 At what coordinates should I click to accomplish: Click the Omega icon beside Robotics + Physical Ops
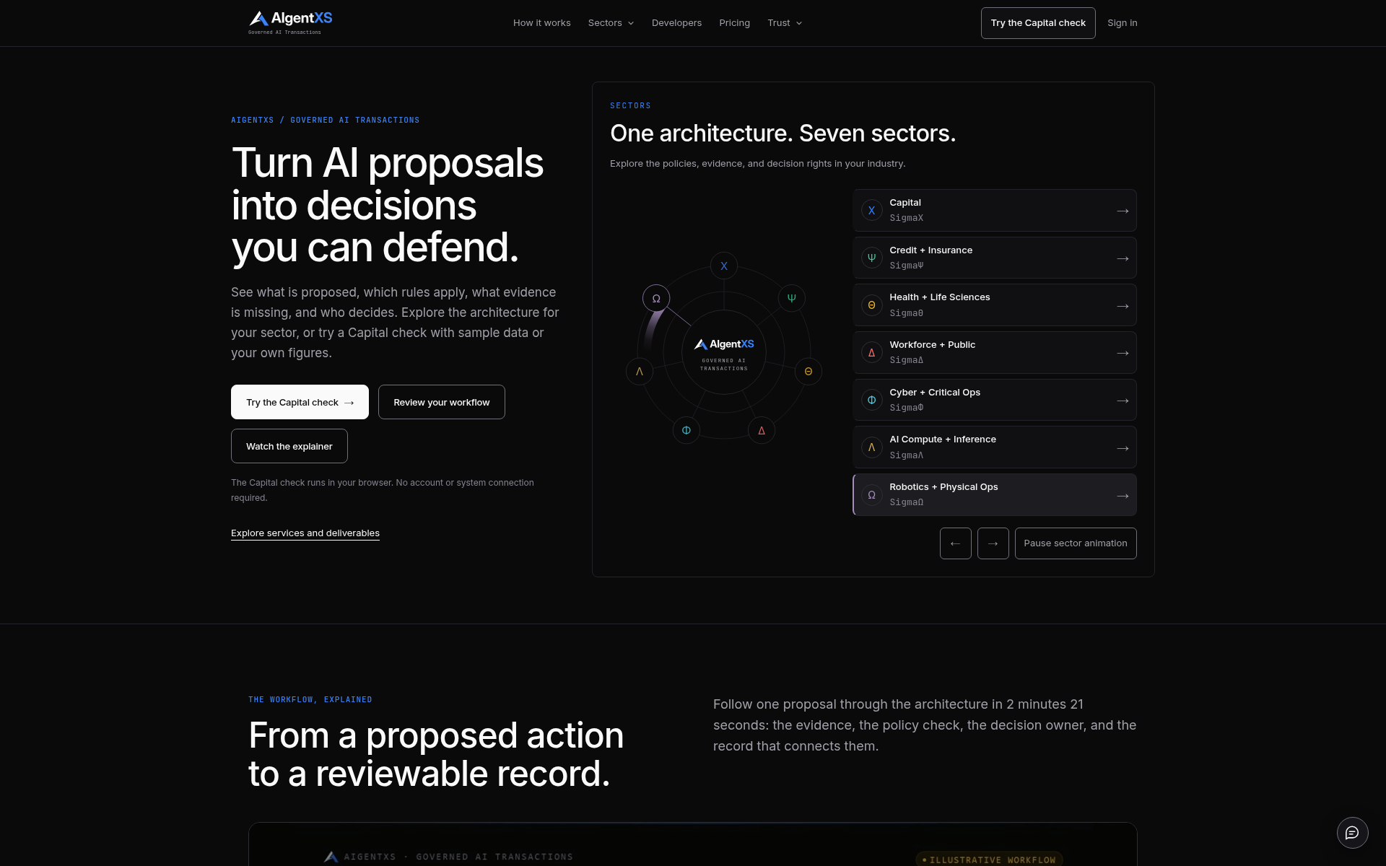[x=872, y=495]
